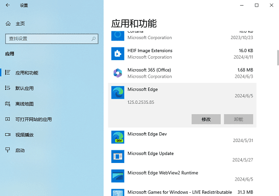Click the greyed 卸载 button
This screenshot has width=279, height=196.
coord(239,119)
